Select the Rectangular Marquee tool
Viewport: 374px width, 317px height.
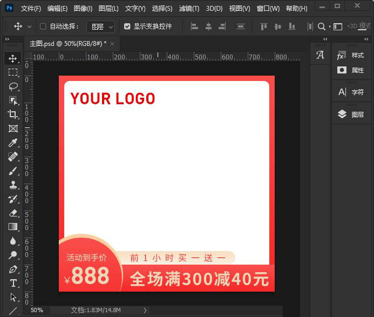tap(13, 72)
